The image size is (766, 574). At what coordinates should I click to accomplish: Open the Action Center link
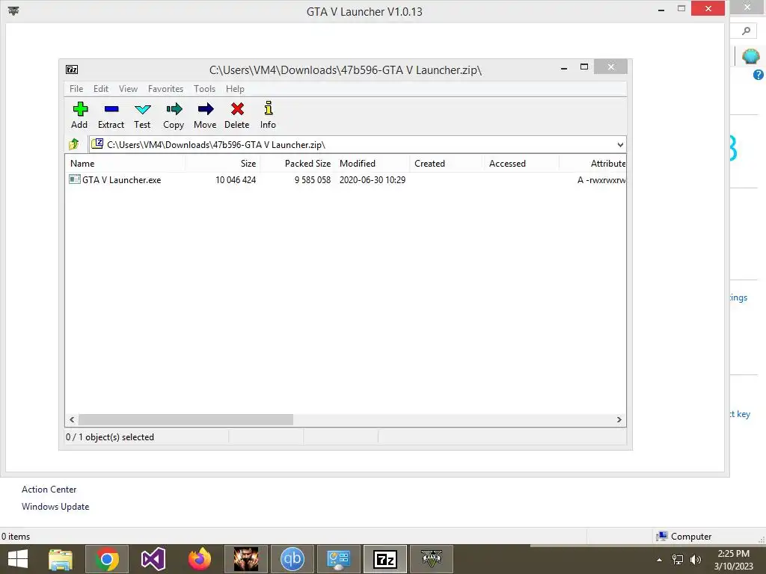click(49, 490)
